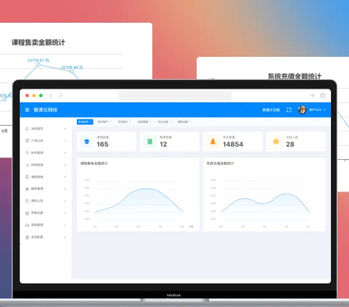Click the user avatar in blue header

(302, 110)
